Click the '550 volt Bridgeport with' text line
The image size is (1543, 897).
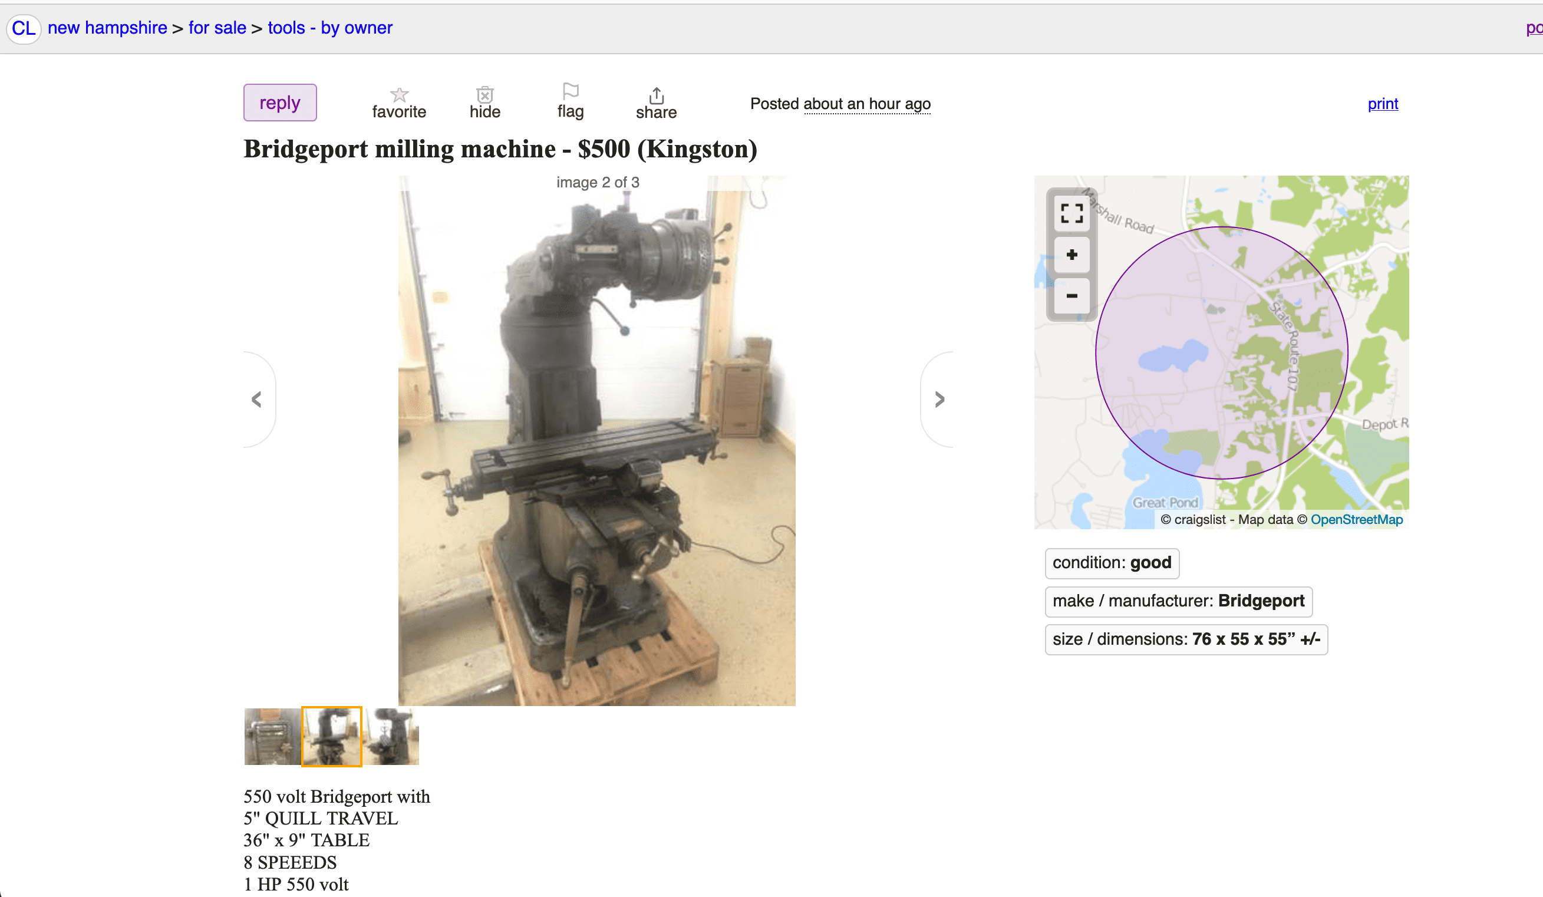coord(337,797)
